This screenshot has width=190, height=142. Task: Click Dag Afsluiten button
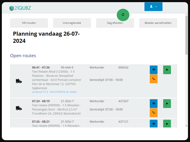click(x=115, y=23)
